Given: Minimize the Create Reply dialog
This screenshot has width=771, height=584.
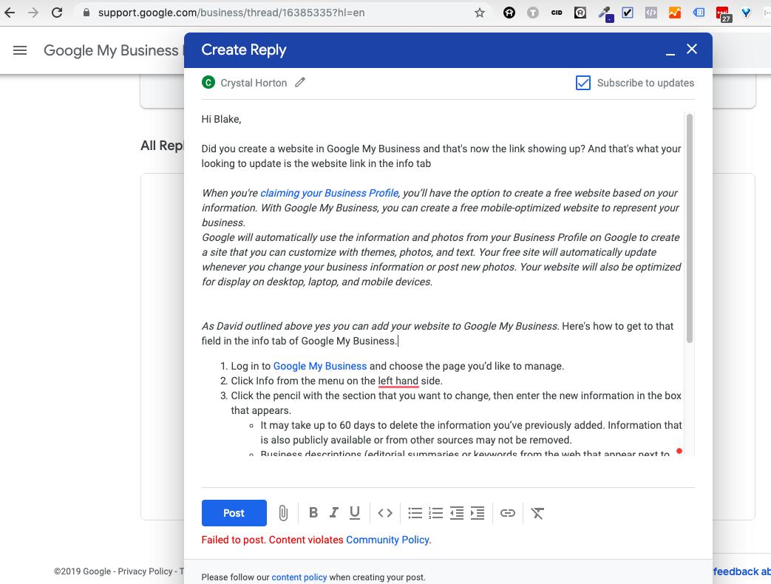Looking at the screenshot, I should pos(670,53).
